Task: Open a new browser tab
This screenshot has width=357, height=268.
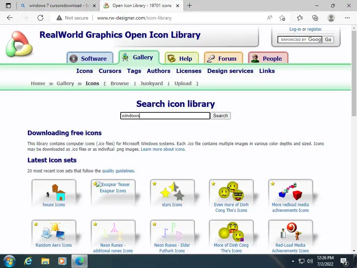Action: (189, 6)
